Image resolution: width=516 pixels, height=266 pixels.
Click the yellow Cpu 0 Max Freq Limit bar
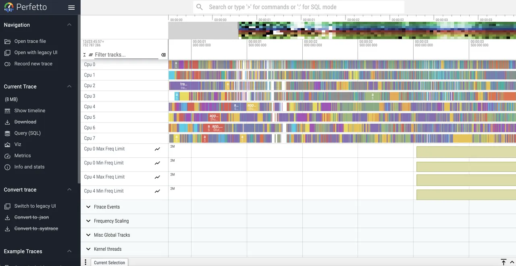click(x=466, y=152)
